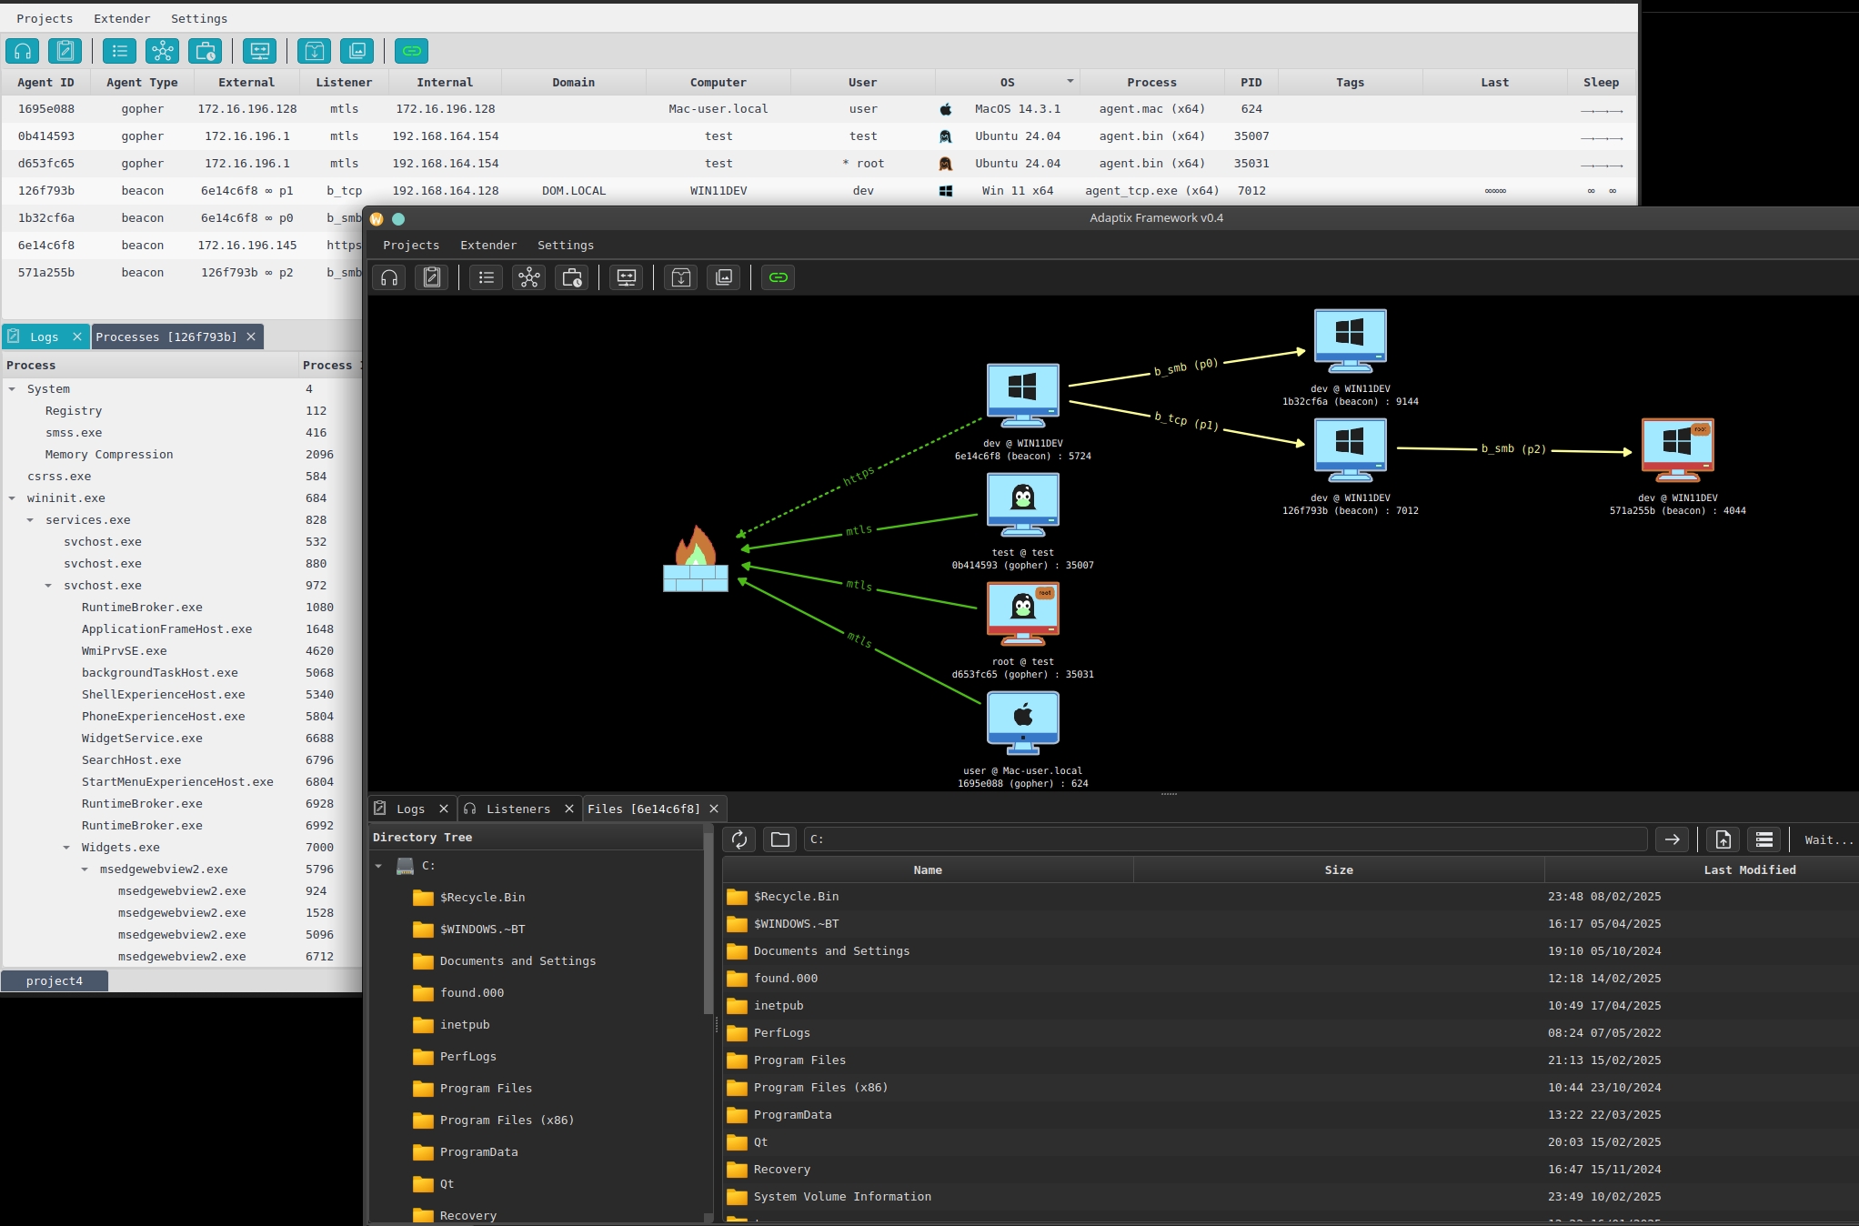Click the C: path input field

coord(1224,839)
